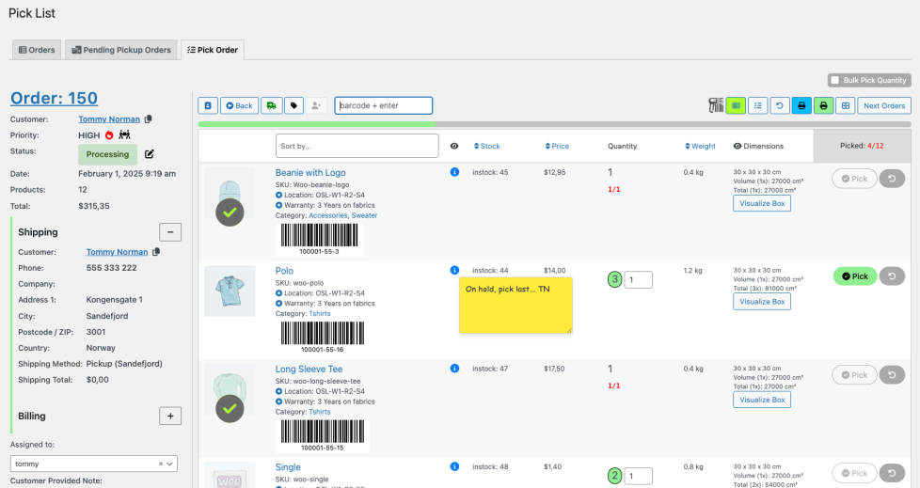This screenshot has height=488, width=920.
Task: Collapse the Shipping section
Action: tap(169, 232)
